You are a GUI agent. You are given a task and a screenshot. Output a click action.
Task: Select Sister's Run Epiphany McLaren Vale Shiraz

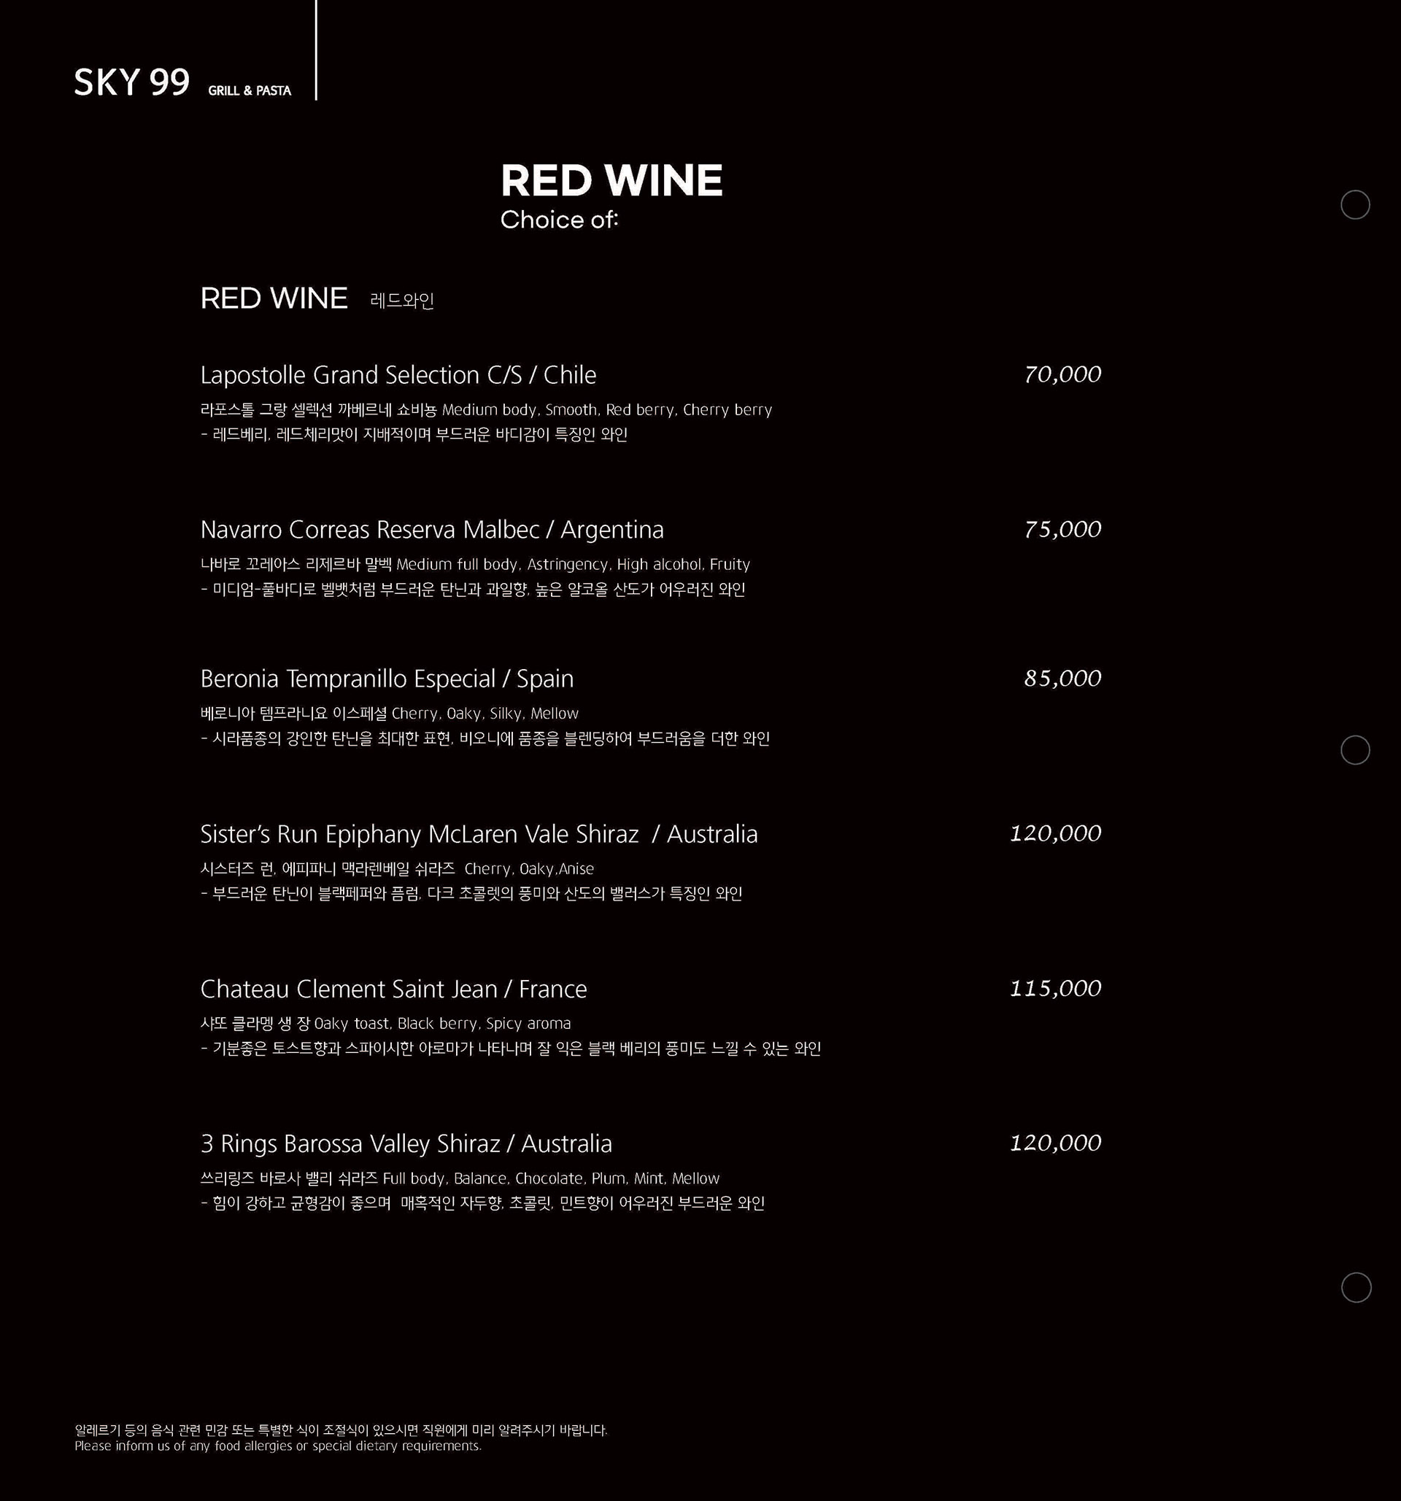479,834
